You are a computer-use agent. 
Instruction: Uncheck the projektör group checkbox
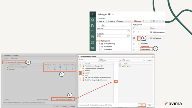coord(80,73)
